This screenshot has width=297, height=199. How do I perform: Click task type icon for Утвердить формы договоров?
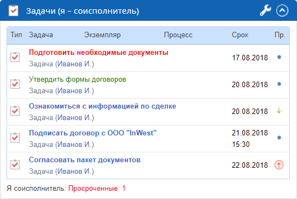tap(15, 84)
